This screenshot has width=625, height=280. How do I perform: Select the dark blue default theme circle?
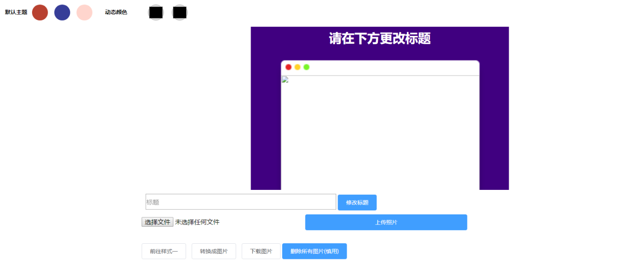point(62,12)
